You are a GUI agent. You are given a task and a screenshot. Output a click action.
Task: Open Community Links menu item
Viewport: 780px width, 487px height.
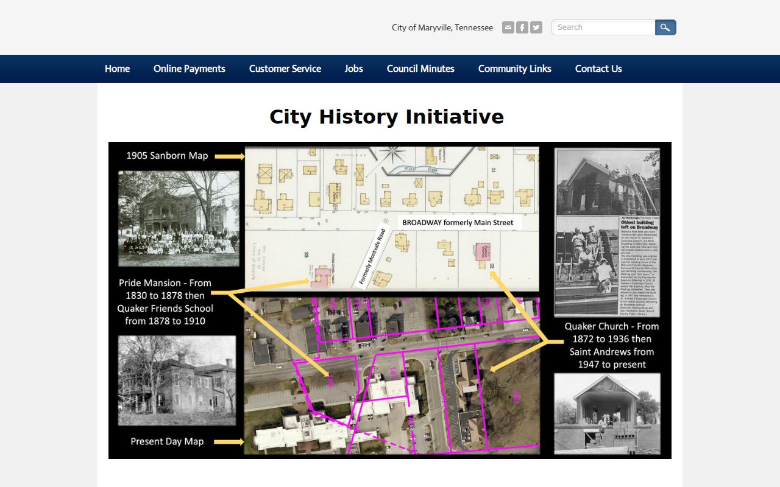coord(515,69)
